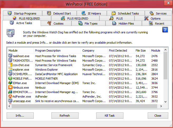Click the TASKHOSTEX process icon
Viewport: 173px width, 128px height.
[10, 60]
